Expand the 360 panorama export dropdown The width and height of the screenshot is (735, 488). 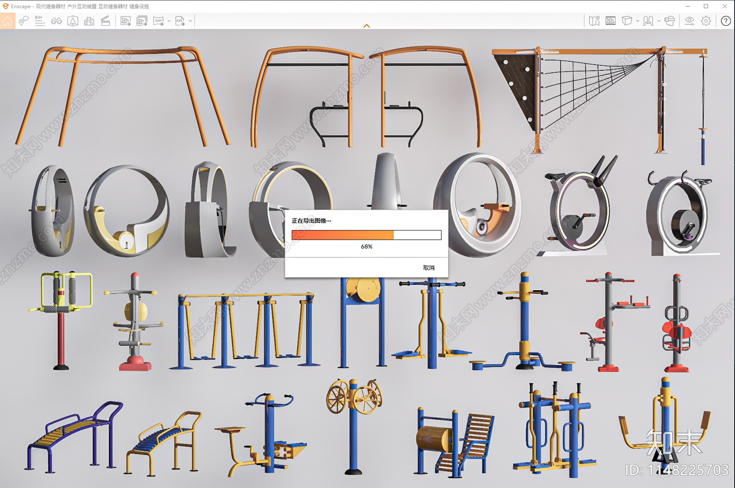click(169, 21)
